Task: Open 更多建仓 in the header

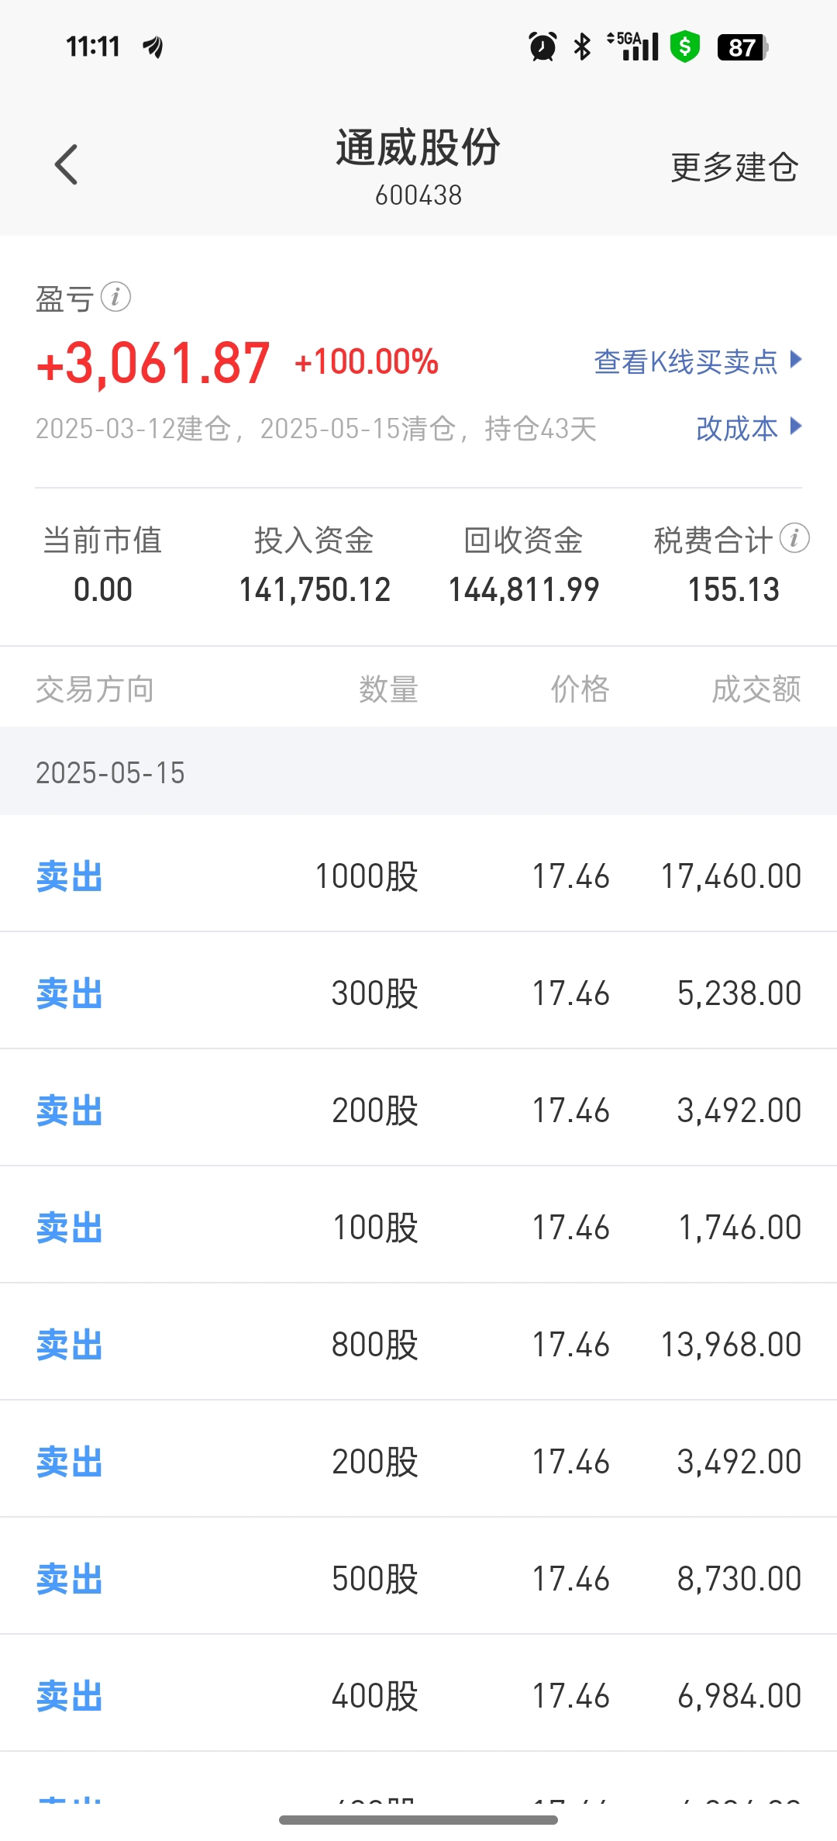Action: pyautogui.click(x=734, y=167)
